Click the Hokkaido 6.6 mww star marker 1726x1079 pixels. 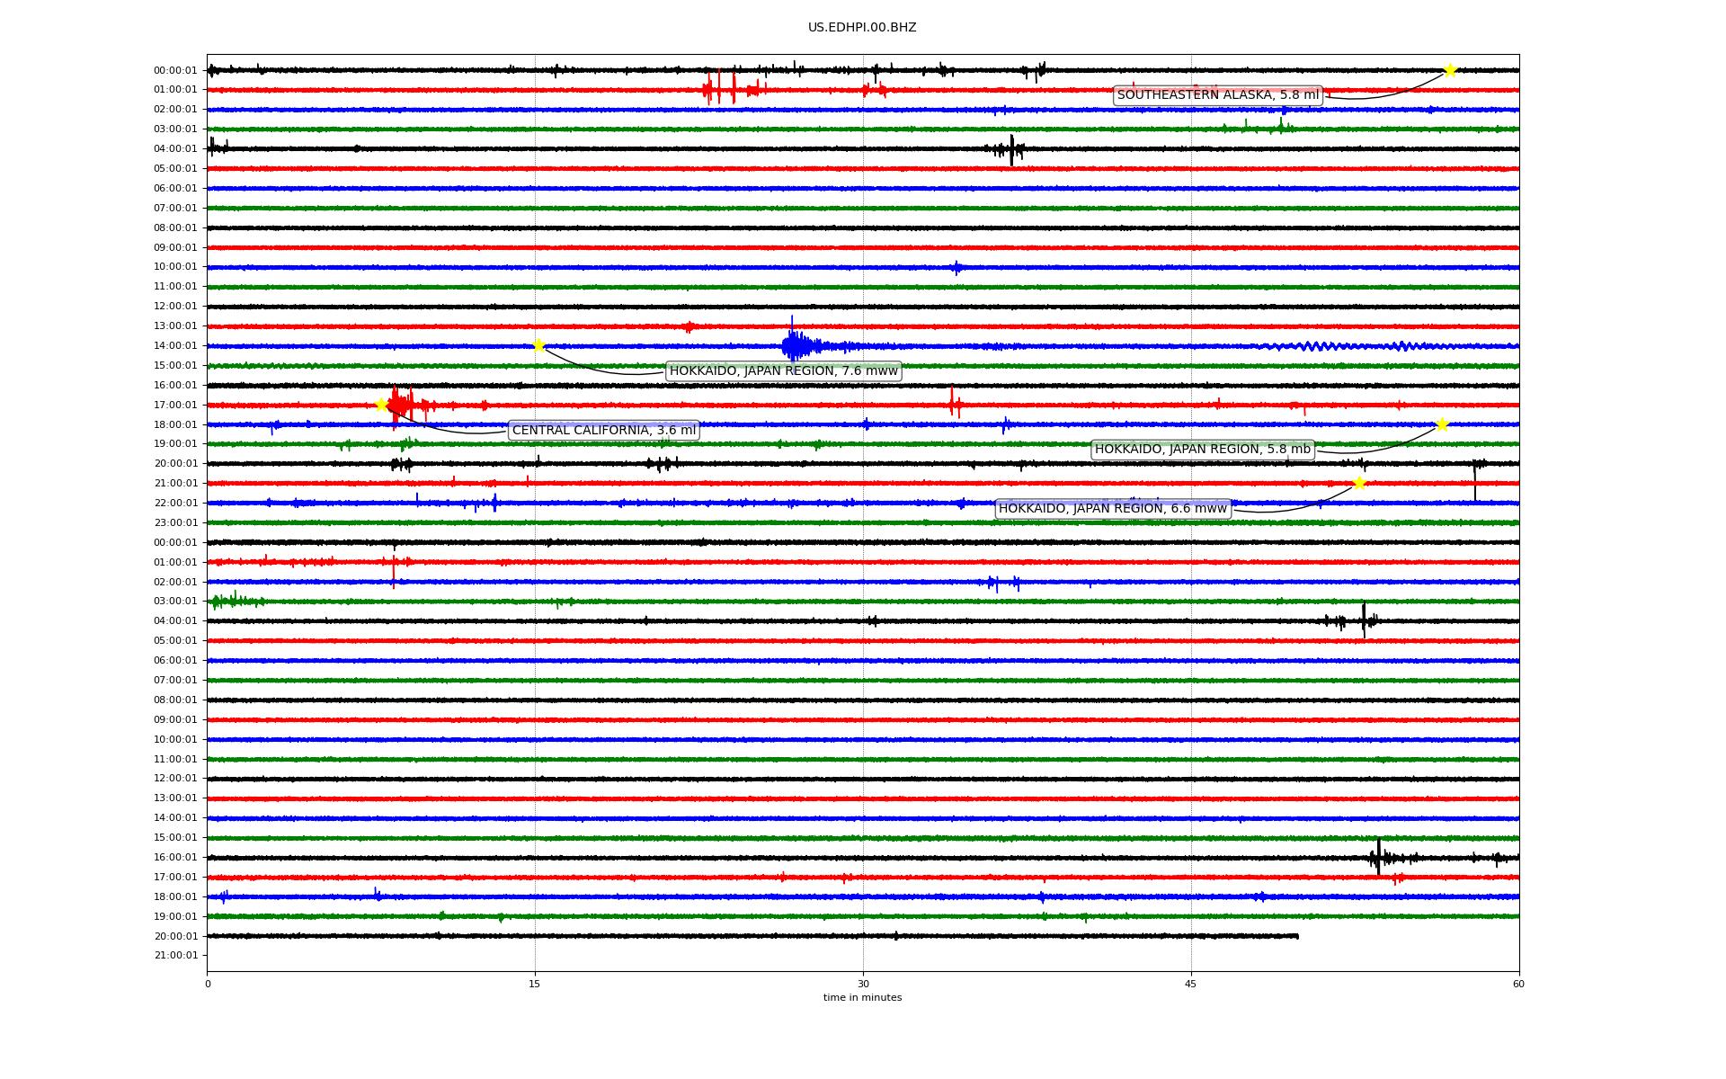click(1358, 483)
